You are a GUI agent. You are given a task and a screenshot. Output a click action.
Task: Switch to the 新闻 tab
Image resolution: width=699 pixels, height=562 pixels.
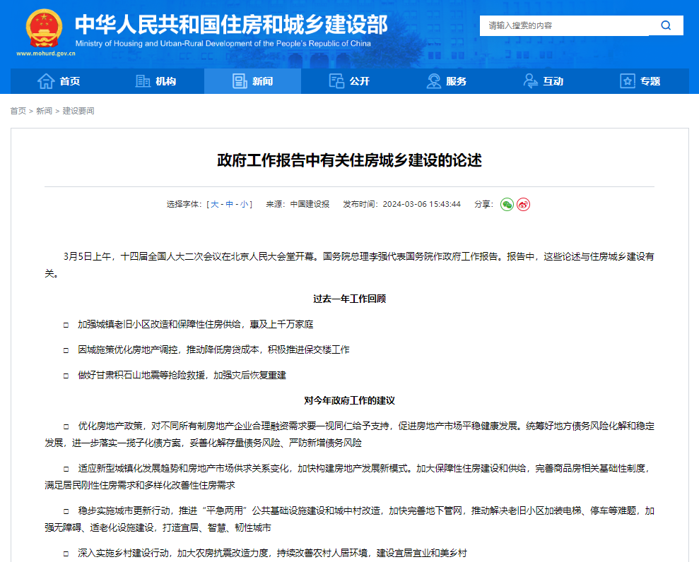(x=252, y=80)
